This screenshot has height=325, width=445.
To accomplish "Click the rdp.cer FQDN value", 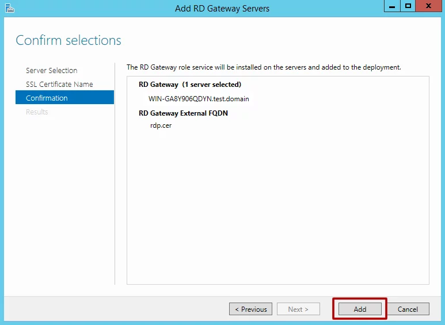I will point(160,125).
